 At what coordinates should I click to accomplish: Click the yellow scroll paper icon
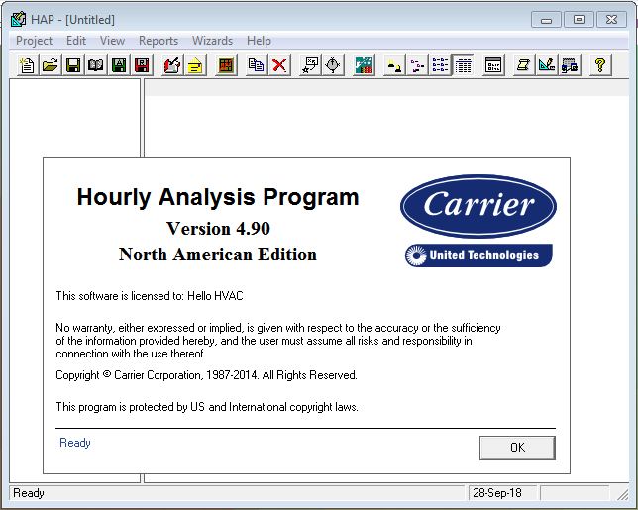524,65
